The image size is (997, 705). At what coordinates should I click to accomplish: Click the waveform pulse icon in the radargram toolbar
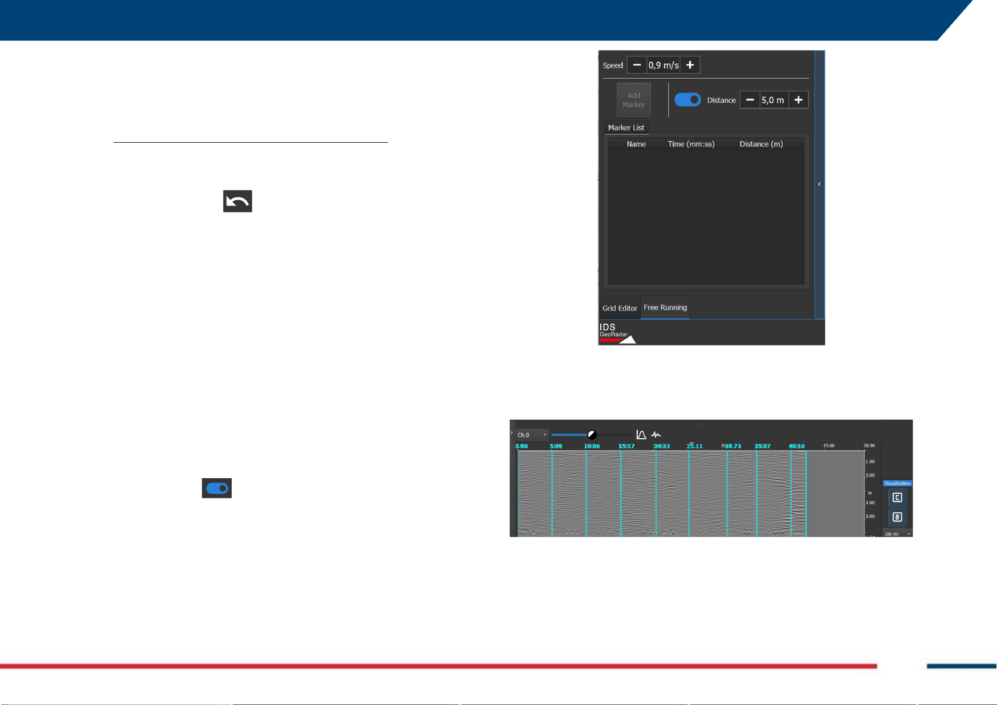tap(656, 435)
